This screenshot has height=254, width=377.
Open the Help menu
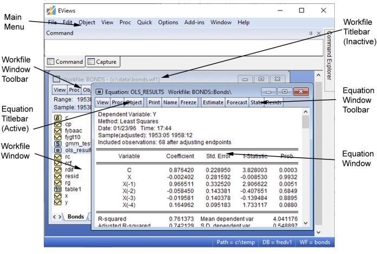click(244, 22)
